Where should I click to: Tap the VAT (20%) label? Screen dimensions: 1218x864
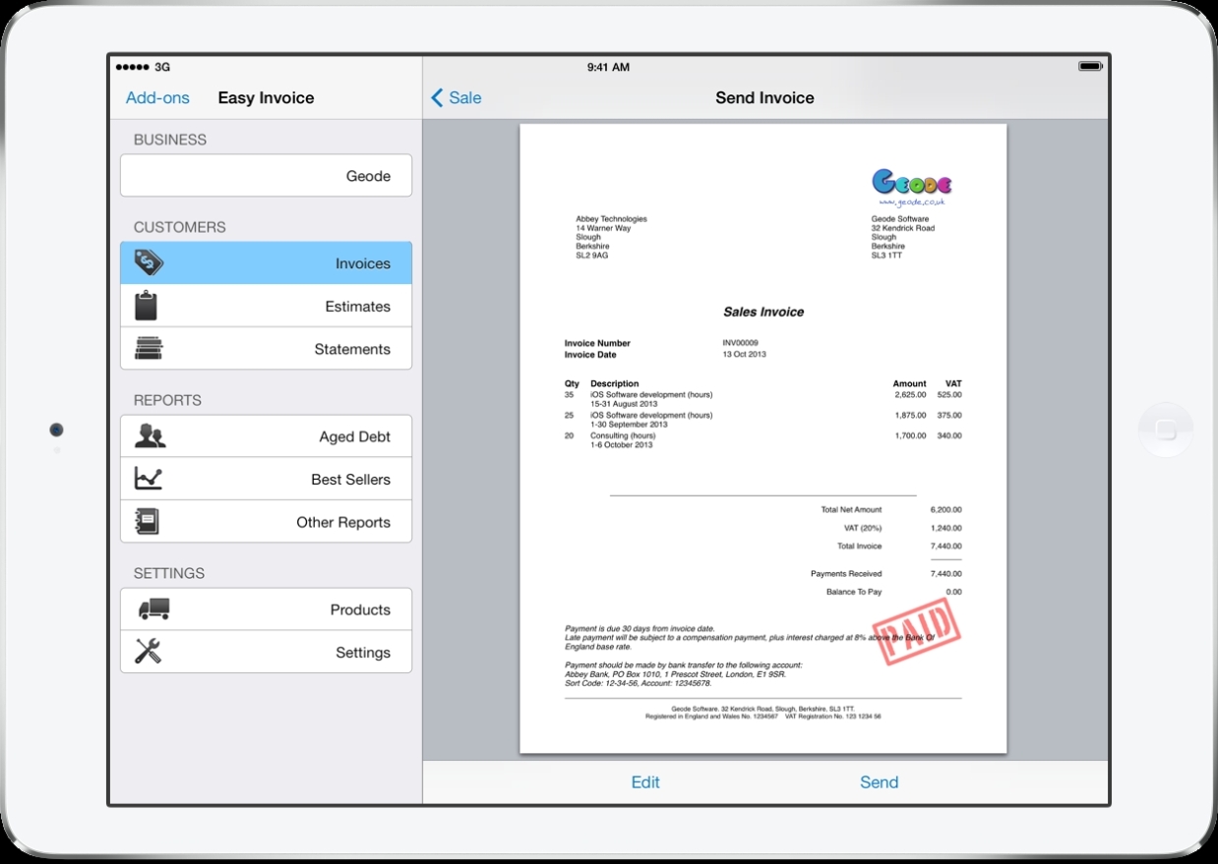[863, 528]
